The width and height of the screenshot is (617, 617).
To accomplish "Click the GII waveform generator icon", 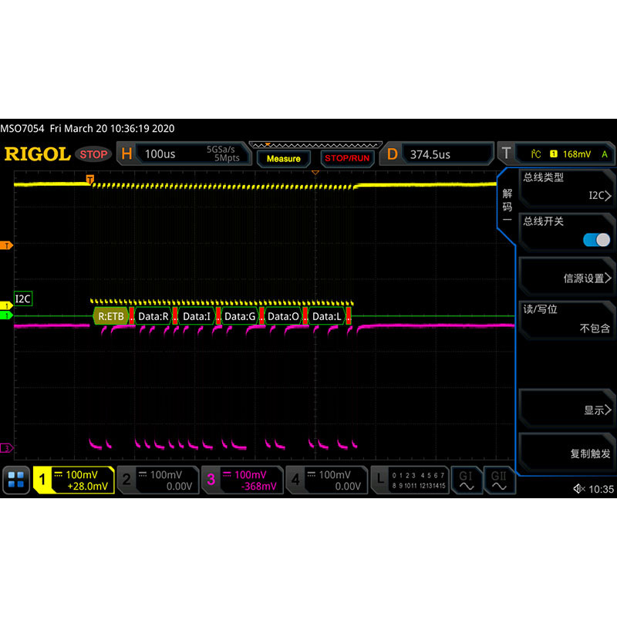I will 499,480.
